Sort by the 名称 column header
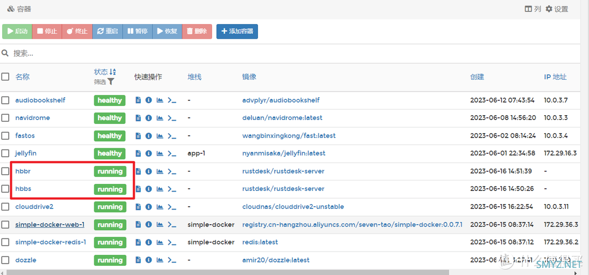589x275 pixels. pos(22,76)
